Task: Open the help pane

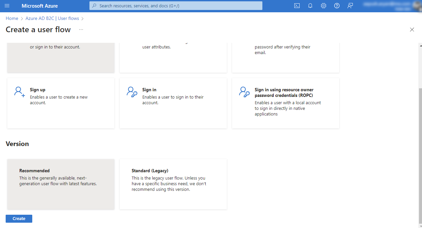Action: pyautogui.click(x=337, y=6)
